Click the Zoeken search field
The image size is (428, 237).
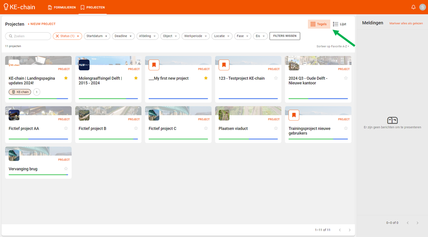[x=29, y=36]
